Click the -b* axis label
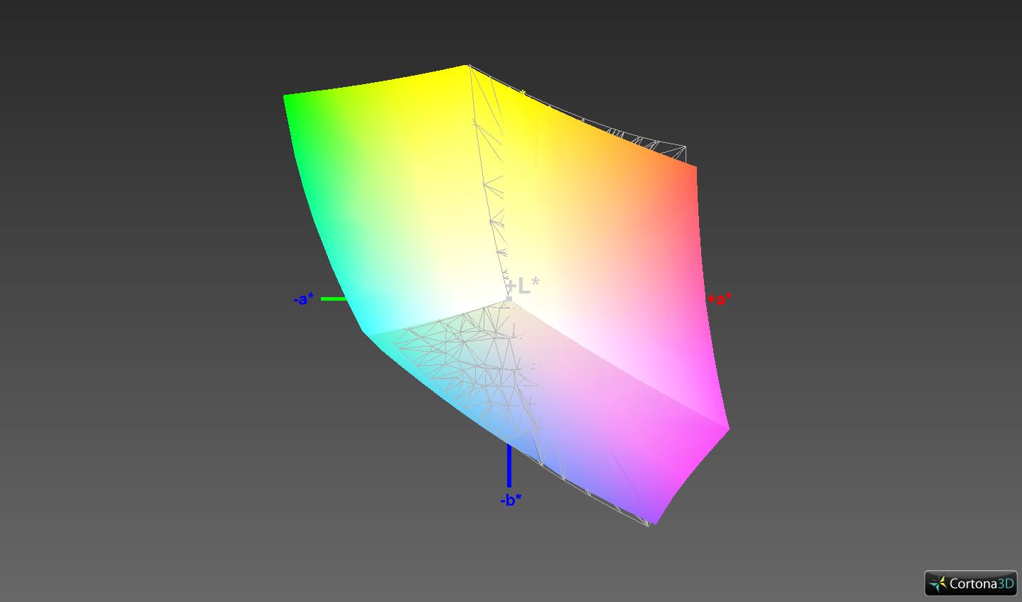This screenshot has width=1022, height=602. coord(511,500)
